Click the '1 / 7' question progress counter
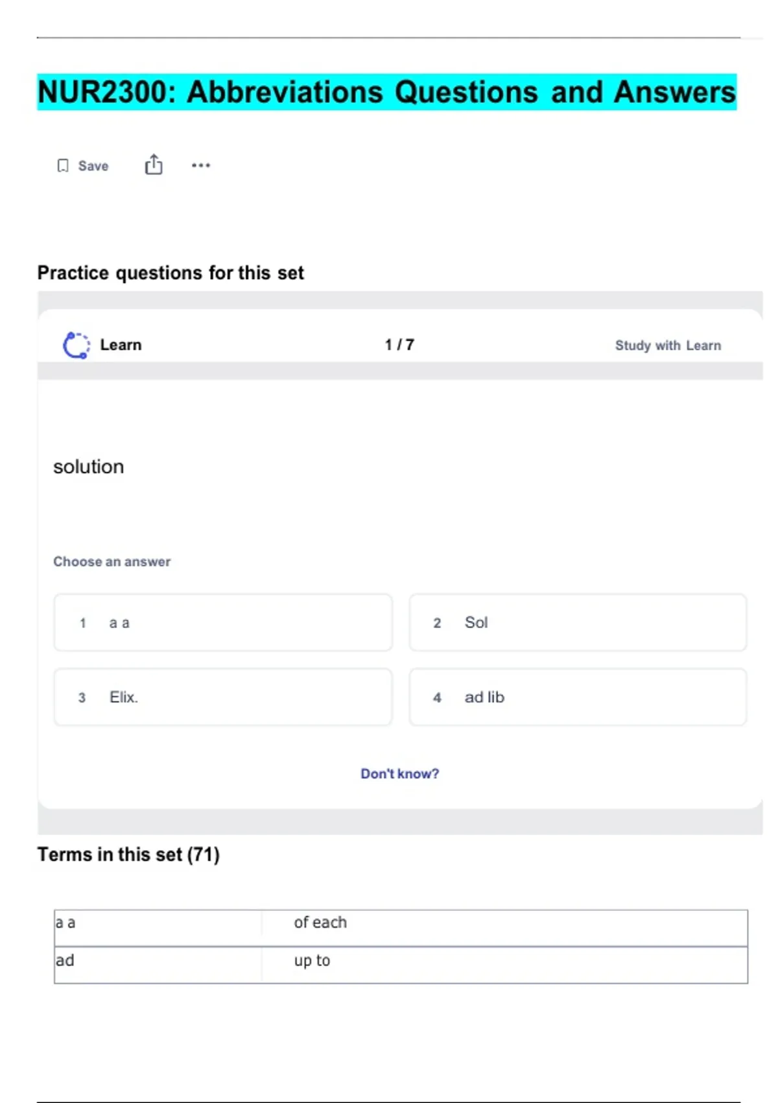Screen dimensions: 778x1103 [399, 345]
